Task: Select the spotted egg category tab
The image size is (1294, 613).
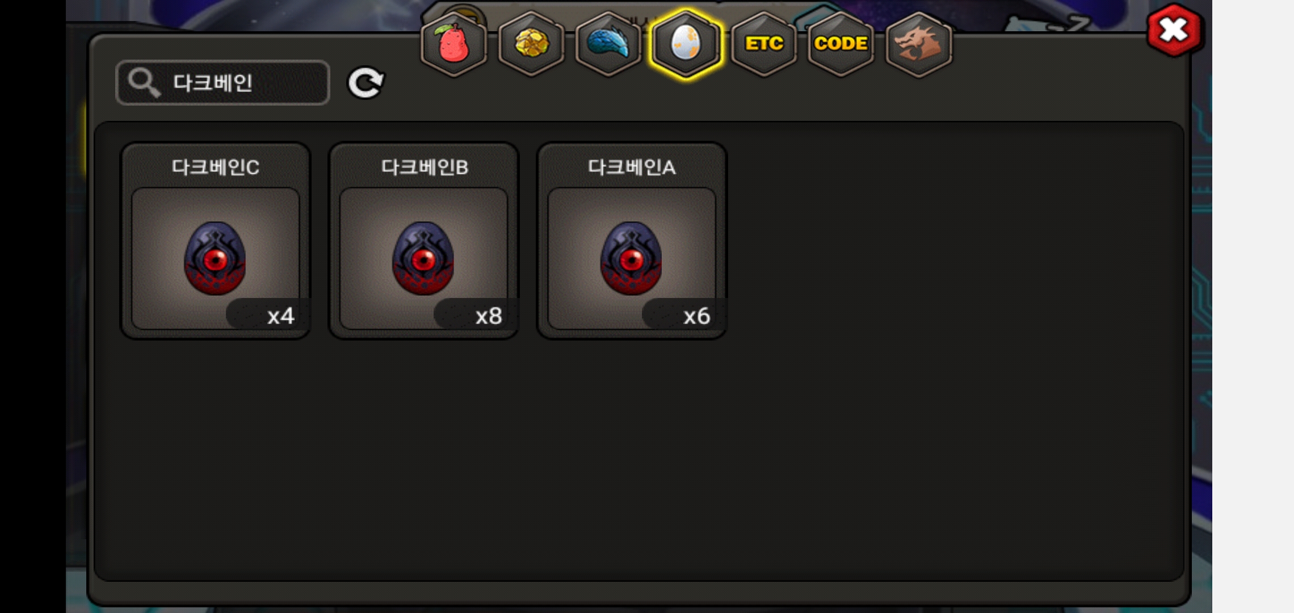Action: click(x=686, y=44)
